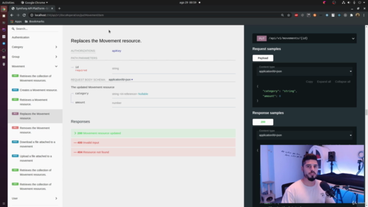Image resolution: width=368 pixels, height=207 pixels.
Task: Close the Symfony API Platform tab
Action: (x=52, y=9)
